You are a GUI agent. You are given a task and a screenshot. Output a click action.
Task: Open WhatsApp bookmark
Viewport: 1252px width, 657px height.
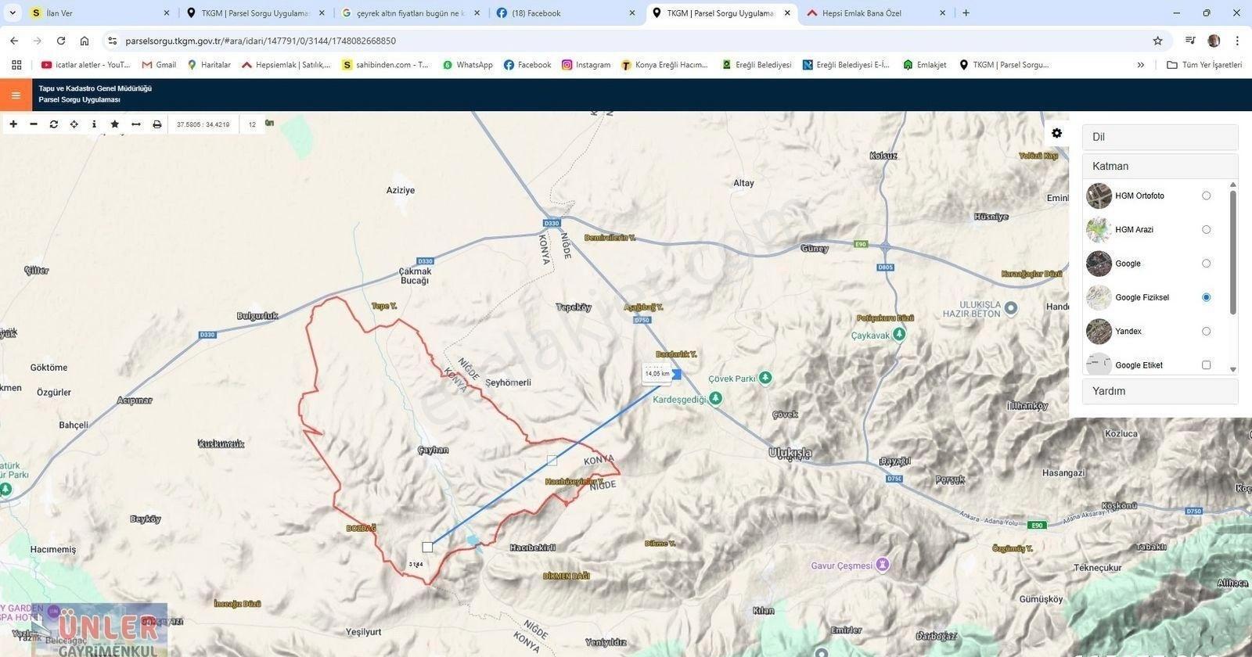[x=468, y=65]
